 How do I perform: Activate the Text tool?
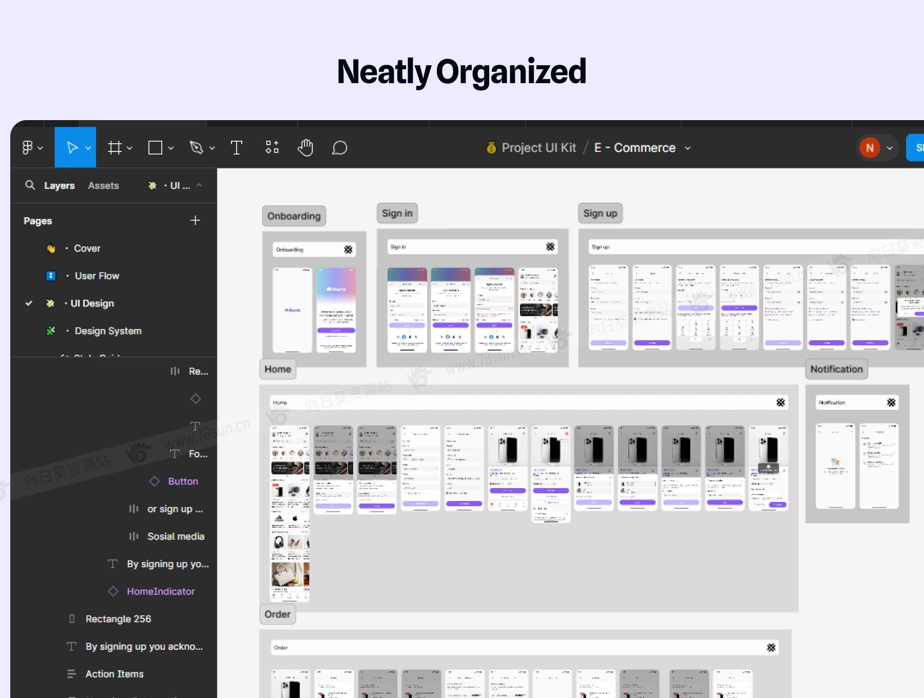tap(237, 148)
